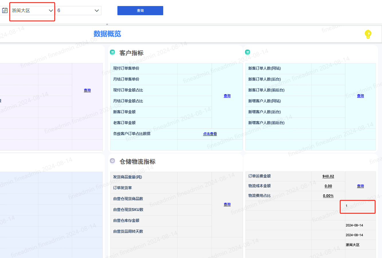
Task: Click the 新增客户人数(前后台) label
Action: coord(266,123)
